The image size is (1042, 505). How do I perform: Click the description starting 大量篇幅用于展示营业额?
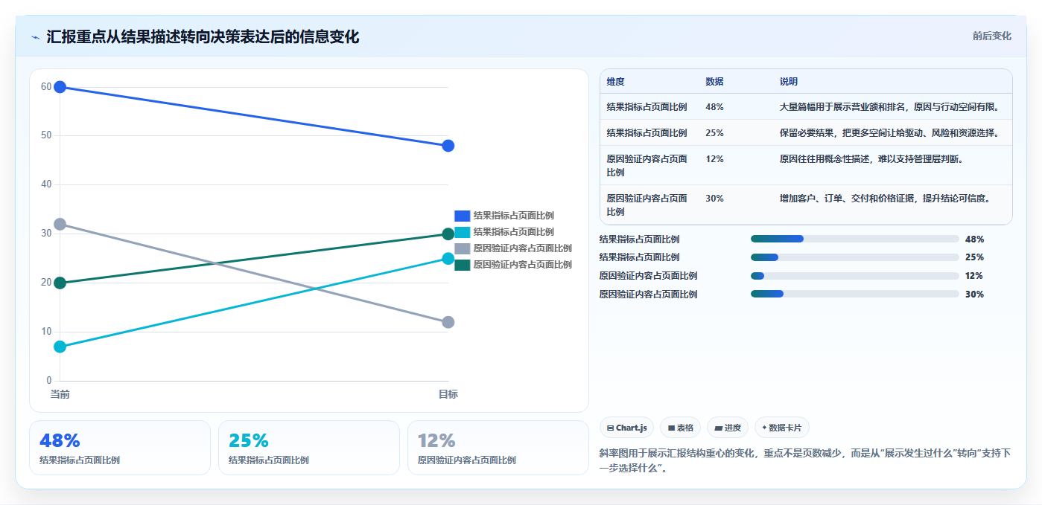click(889, 107)
